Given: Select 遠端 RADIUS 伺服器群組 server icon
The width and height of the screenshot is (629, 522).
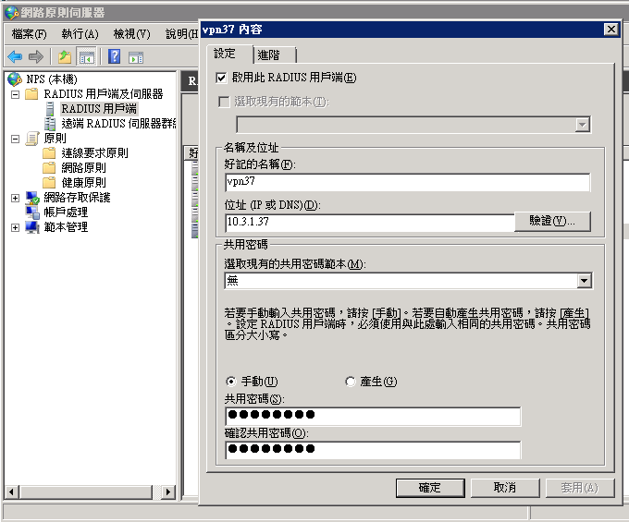Looking at the screenshot, I should [50, 124].
